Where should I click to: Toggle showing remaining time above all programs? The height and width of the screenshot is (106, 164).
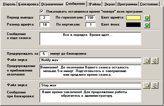click(x=41, y=11)
